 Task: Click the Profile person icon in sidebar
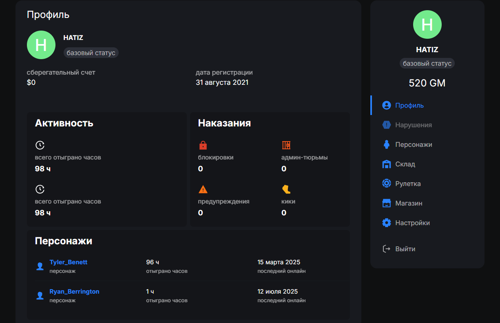coord(386,105)
